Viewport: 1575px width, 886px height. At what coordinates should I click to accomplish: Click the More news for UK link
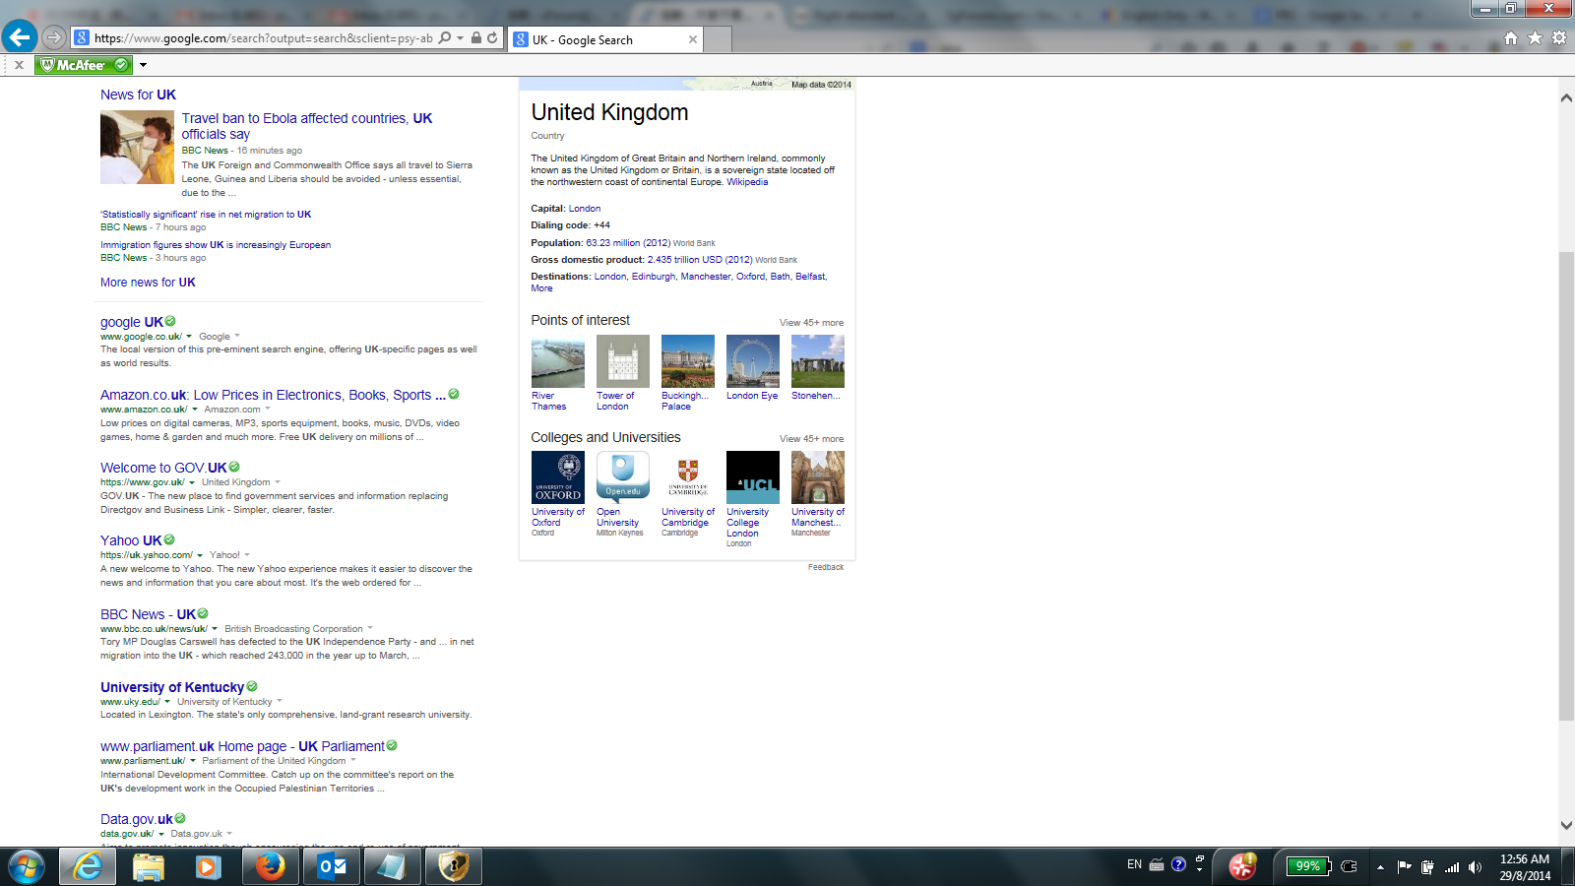(148, 283)
